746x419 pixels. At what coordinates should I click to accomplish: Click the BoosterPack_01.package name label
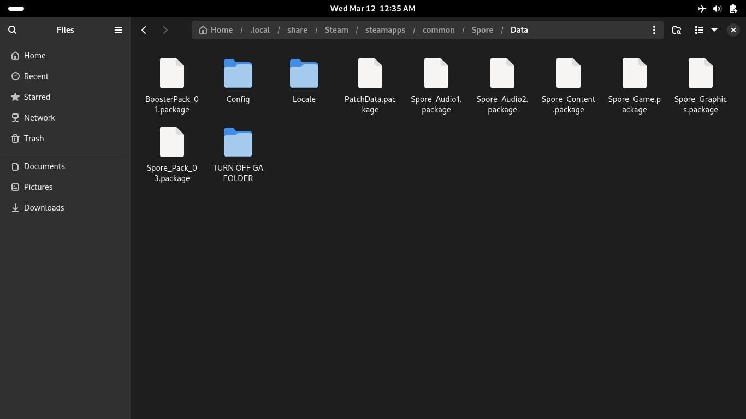(x=172, y=104)
